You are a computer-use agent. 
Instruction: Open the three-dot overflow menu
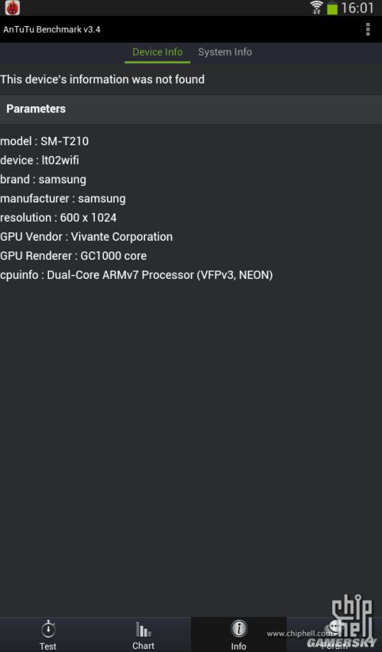click(367, 29)
